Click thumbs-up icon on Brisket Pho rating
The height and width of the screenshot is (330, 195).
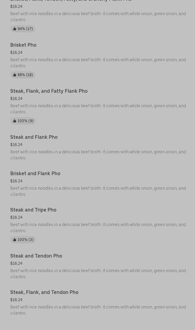pyautogui.click(x=15, y=75)
